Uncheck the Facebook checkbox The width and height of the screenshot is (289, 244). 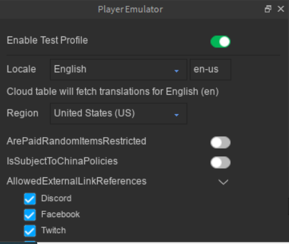(30, 215)
